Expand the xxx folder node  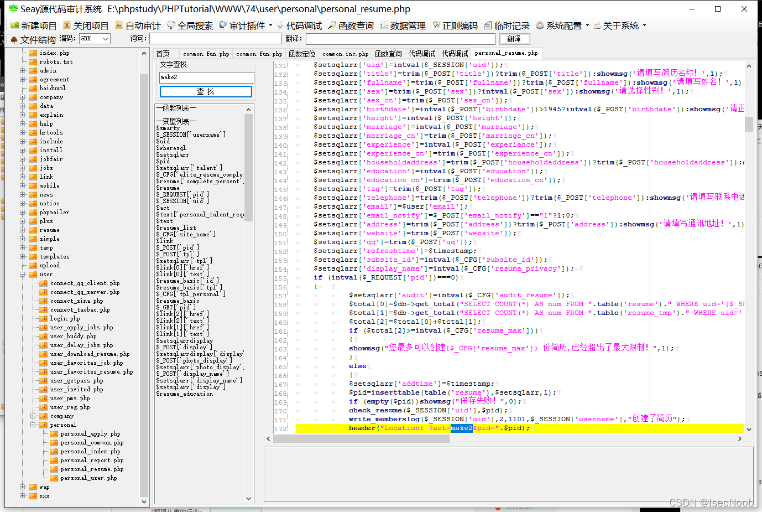(23, 496)
